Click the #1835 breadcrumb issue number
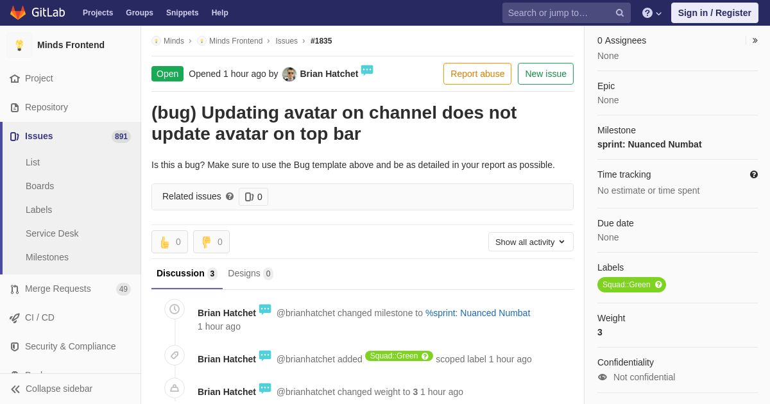Viewport: 770px width, 404px height. click(x=321, y=41)
